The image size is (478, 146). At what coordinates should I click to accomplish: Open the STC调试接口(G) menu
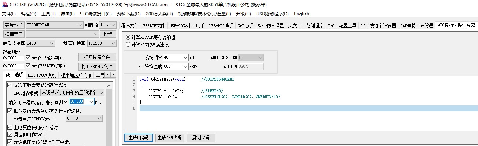coord(96,14)
